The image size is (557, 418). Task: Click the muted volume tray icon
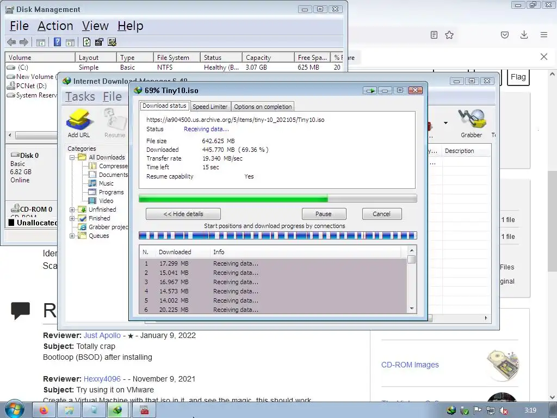[503, 410]
